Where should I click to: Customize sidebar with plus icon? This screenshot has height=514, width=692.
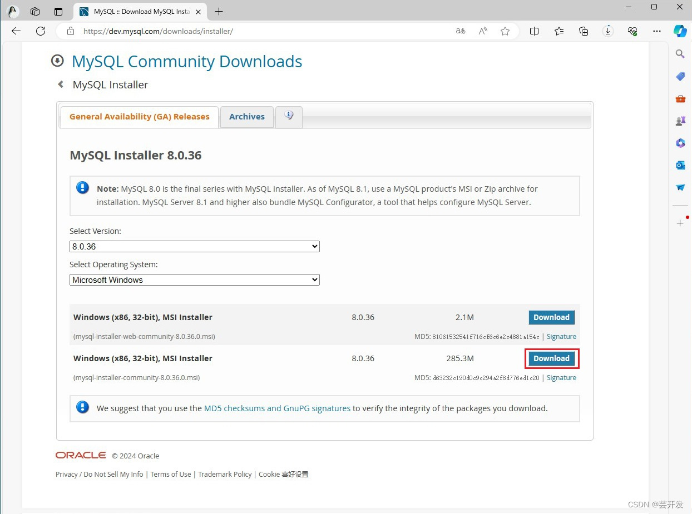coord(680,223)
